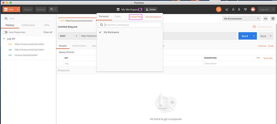Screen dimensions: 277x124
Task: Open manage environments gear icon
Action: [273, 19]
